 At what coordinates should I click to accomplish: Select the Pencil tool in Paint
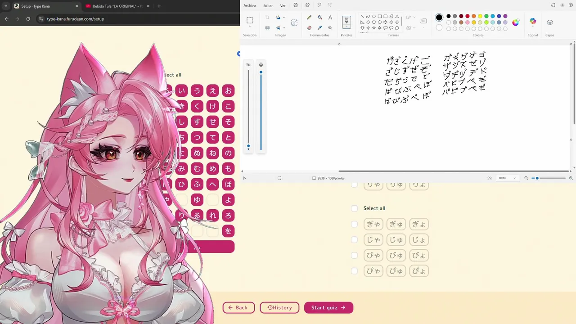click(309, 18)
